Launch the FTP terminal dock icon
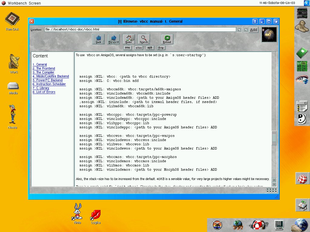 pyautogui.click(x=279, y=225)
